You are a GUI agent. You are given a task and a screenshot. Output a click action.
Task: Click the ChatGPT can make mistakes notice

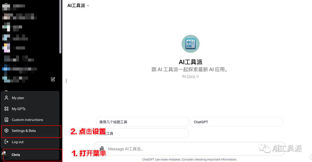[x=190, y=159]
